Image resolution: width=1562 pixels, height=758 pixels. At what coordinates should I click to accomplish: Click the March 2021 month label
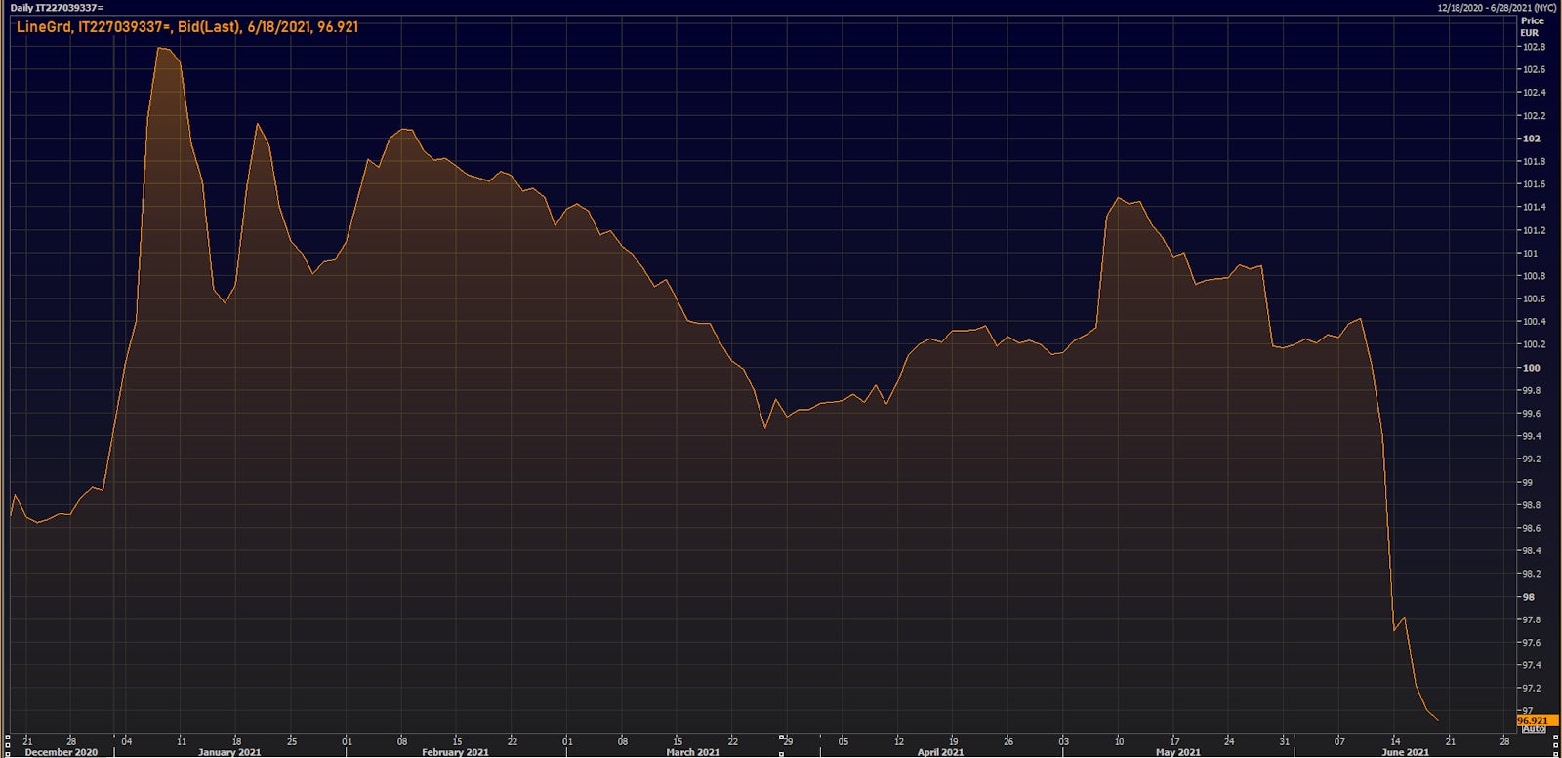coord(693,752)
